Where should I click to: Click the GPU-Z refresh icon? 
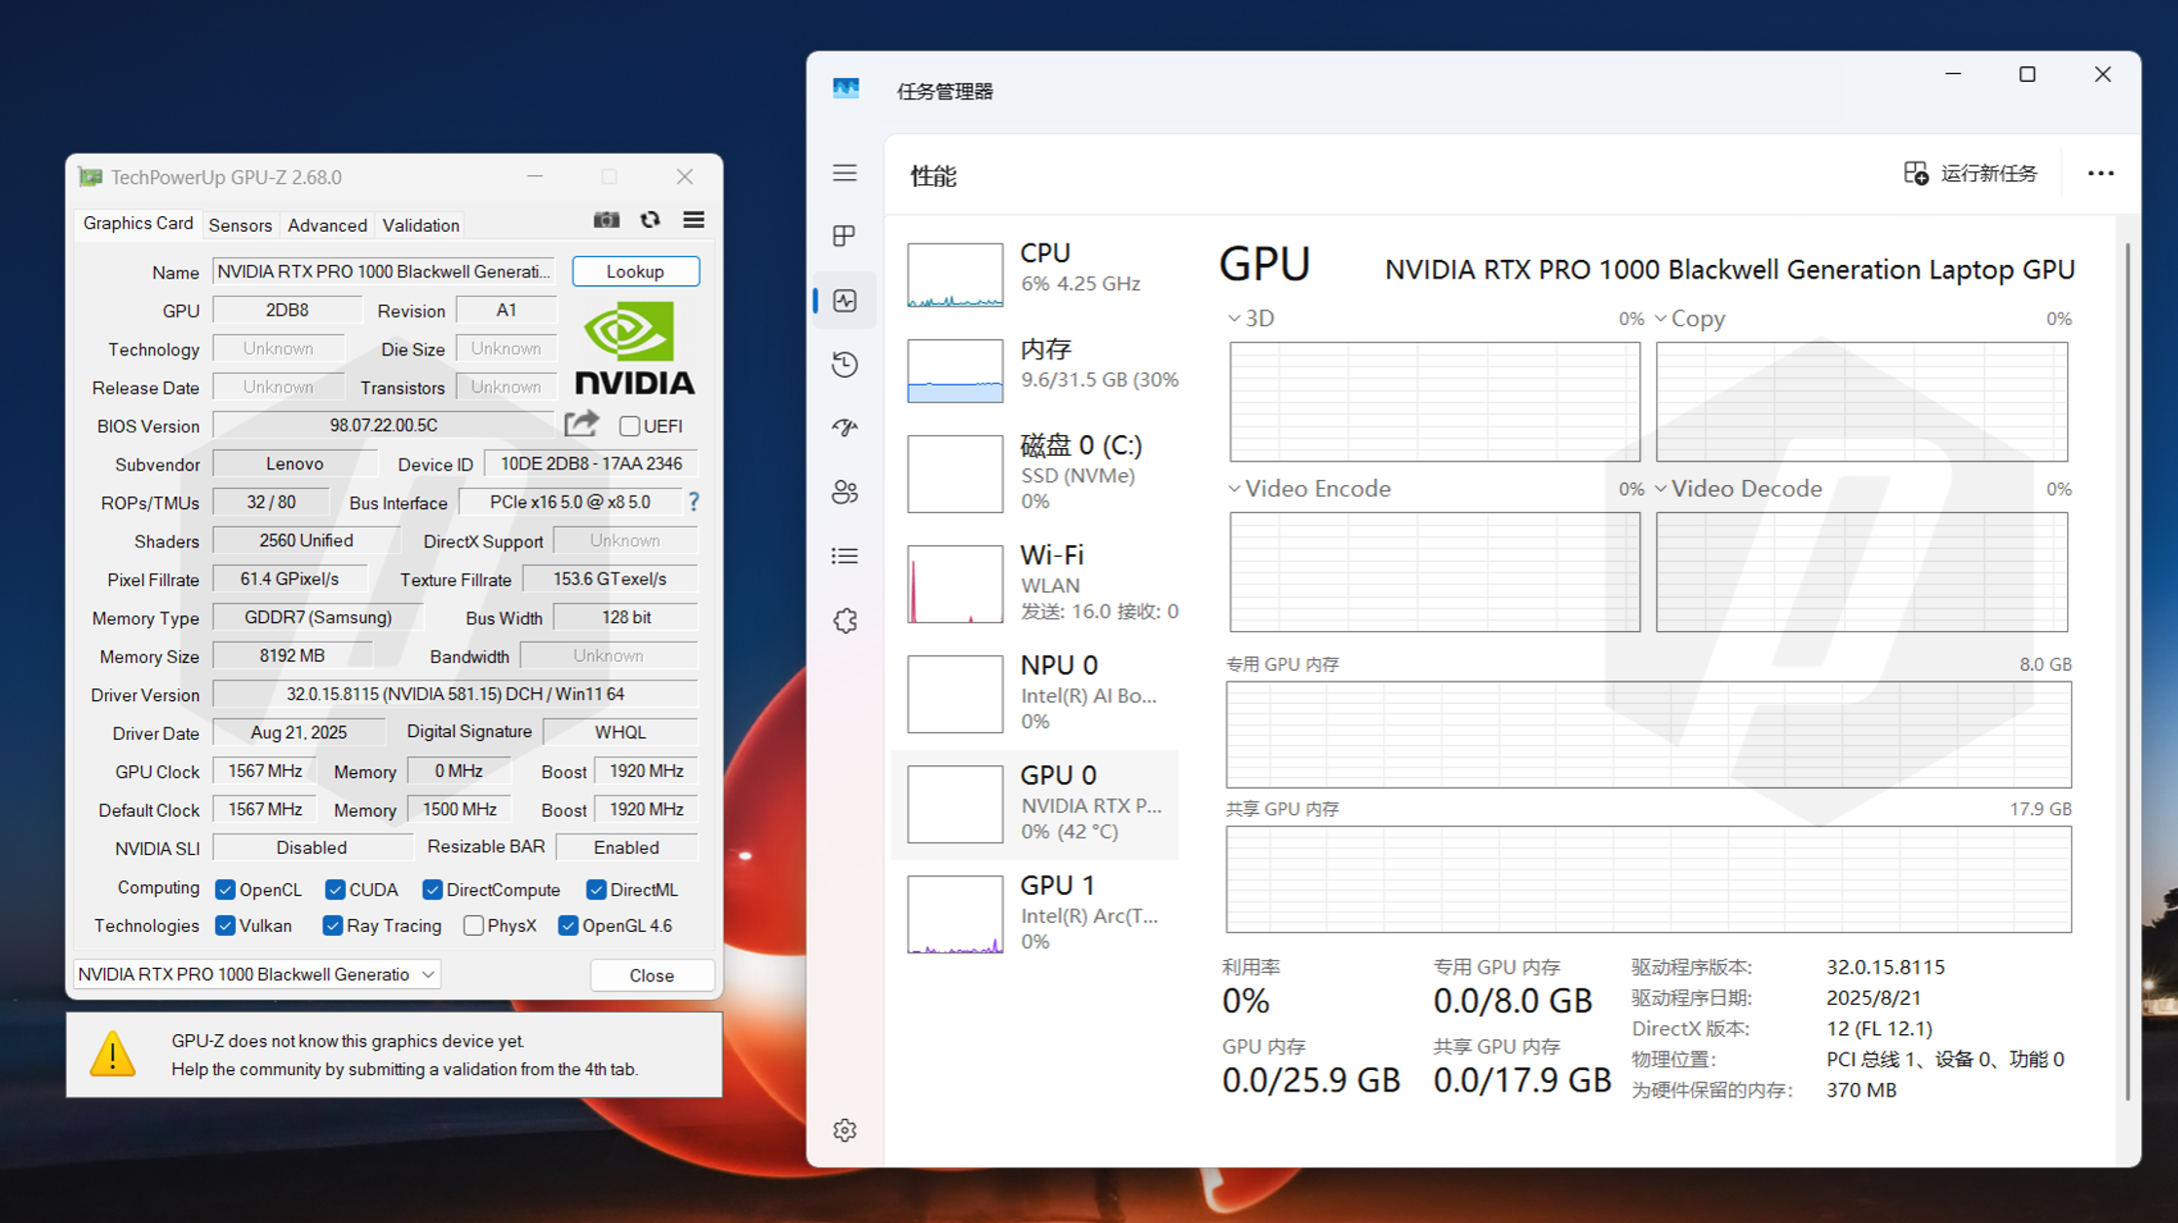[x=650, y=220]
